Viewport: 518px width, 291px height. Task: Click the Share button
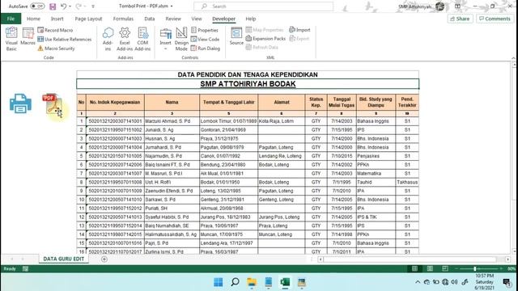click(460, 19)
